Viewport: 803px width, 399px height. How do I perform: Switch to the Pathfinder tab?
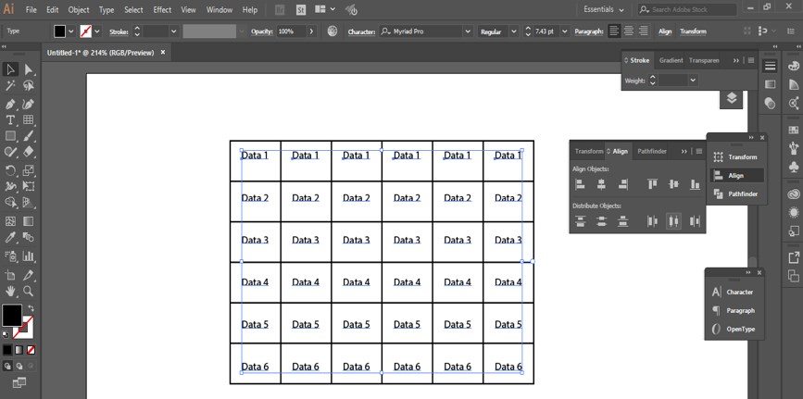652,151
